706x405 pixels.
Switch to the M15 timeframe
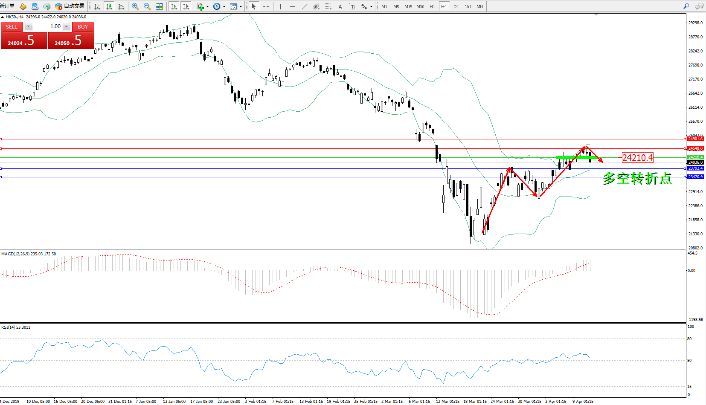(408, 6)
